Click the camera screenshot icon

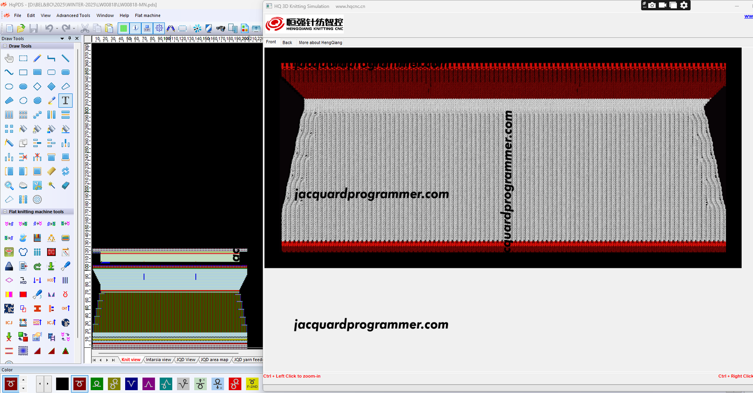coord(652,5)
